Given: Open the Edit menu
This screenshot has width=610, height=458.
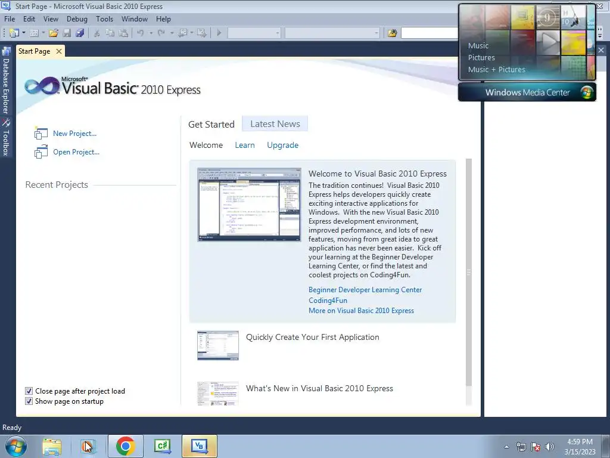Looking at the screenshot, I should pos(29,18).
